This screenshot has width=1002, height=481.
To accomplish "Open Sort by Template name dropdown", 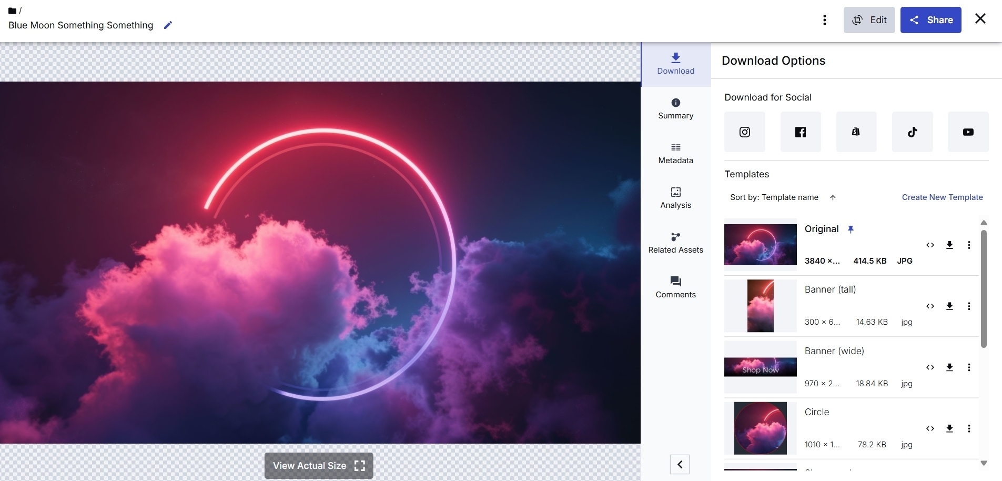I will click(x=774, y=197).
